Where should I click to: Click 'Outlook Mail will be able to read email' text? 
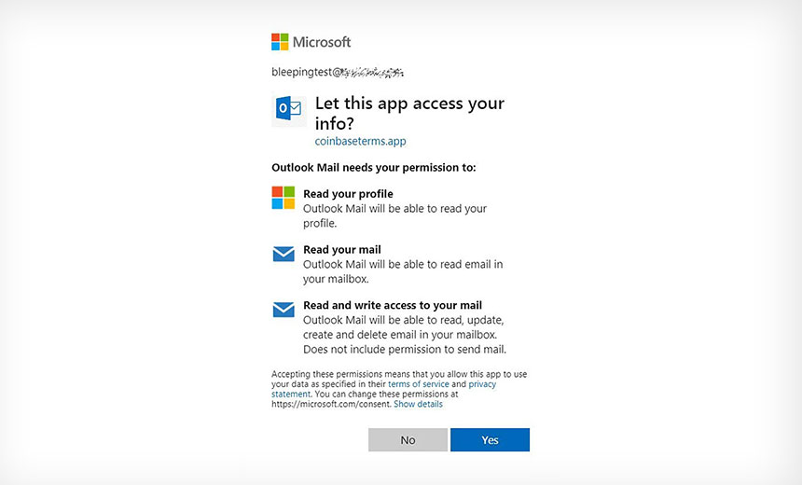[403, 271]
